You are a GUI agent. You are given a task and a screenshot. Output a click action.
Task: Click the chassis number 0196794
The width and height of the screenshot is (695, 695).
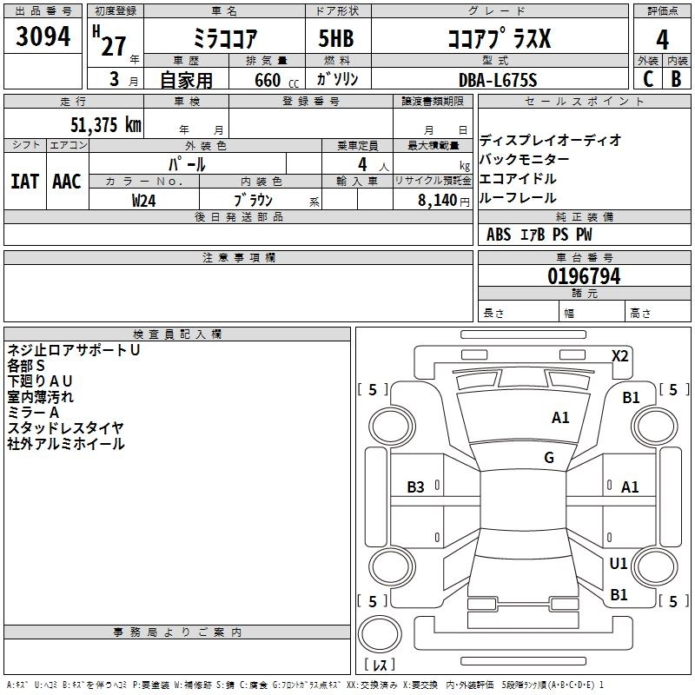pyautogui.click(x=584, y=277)
